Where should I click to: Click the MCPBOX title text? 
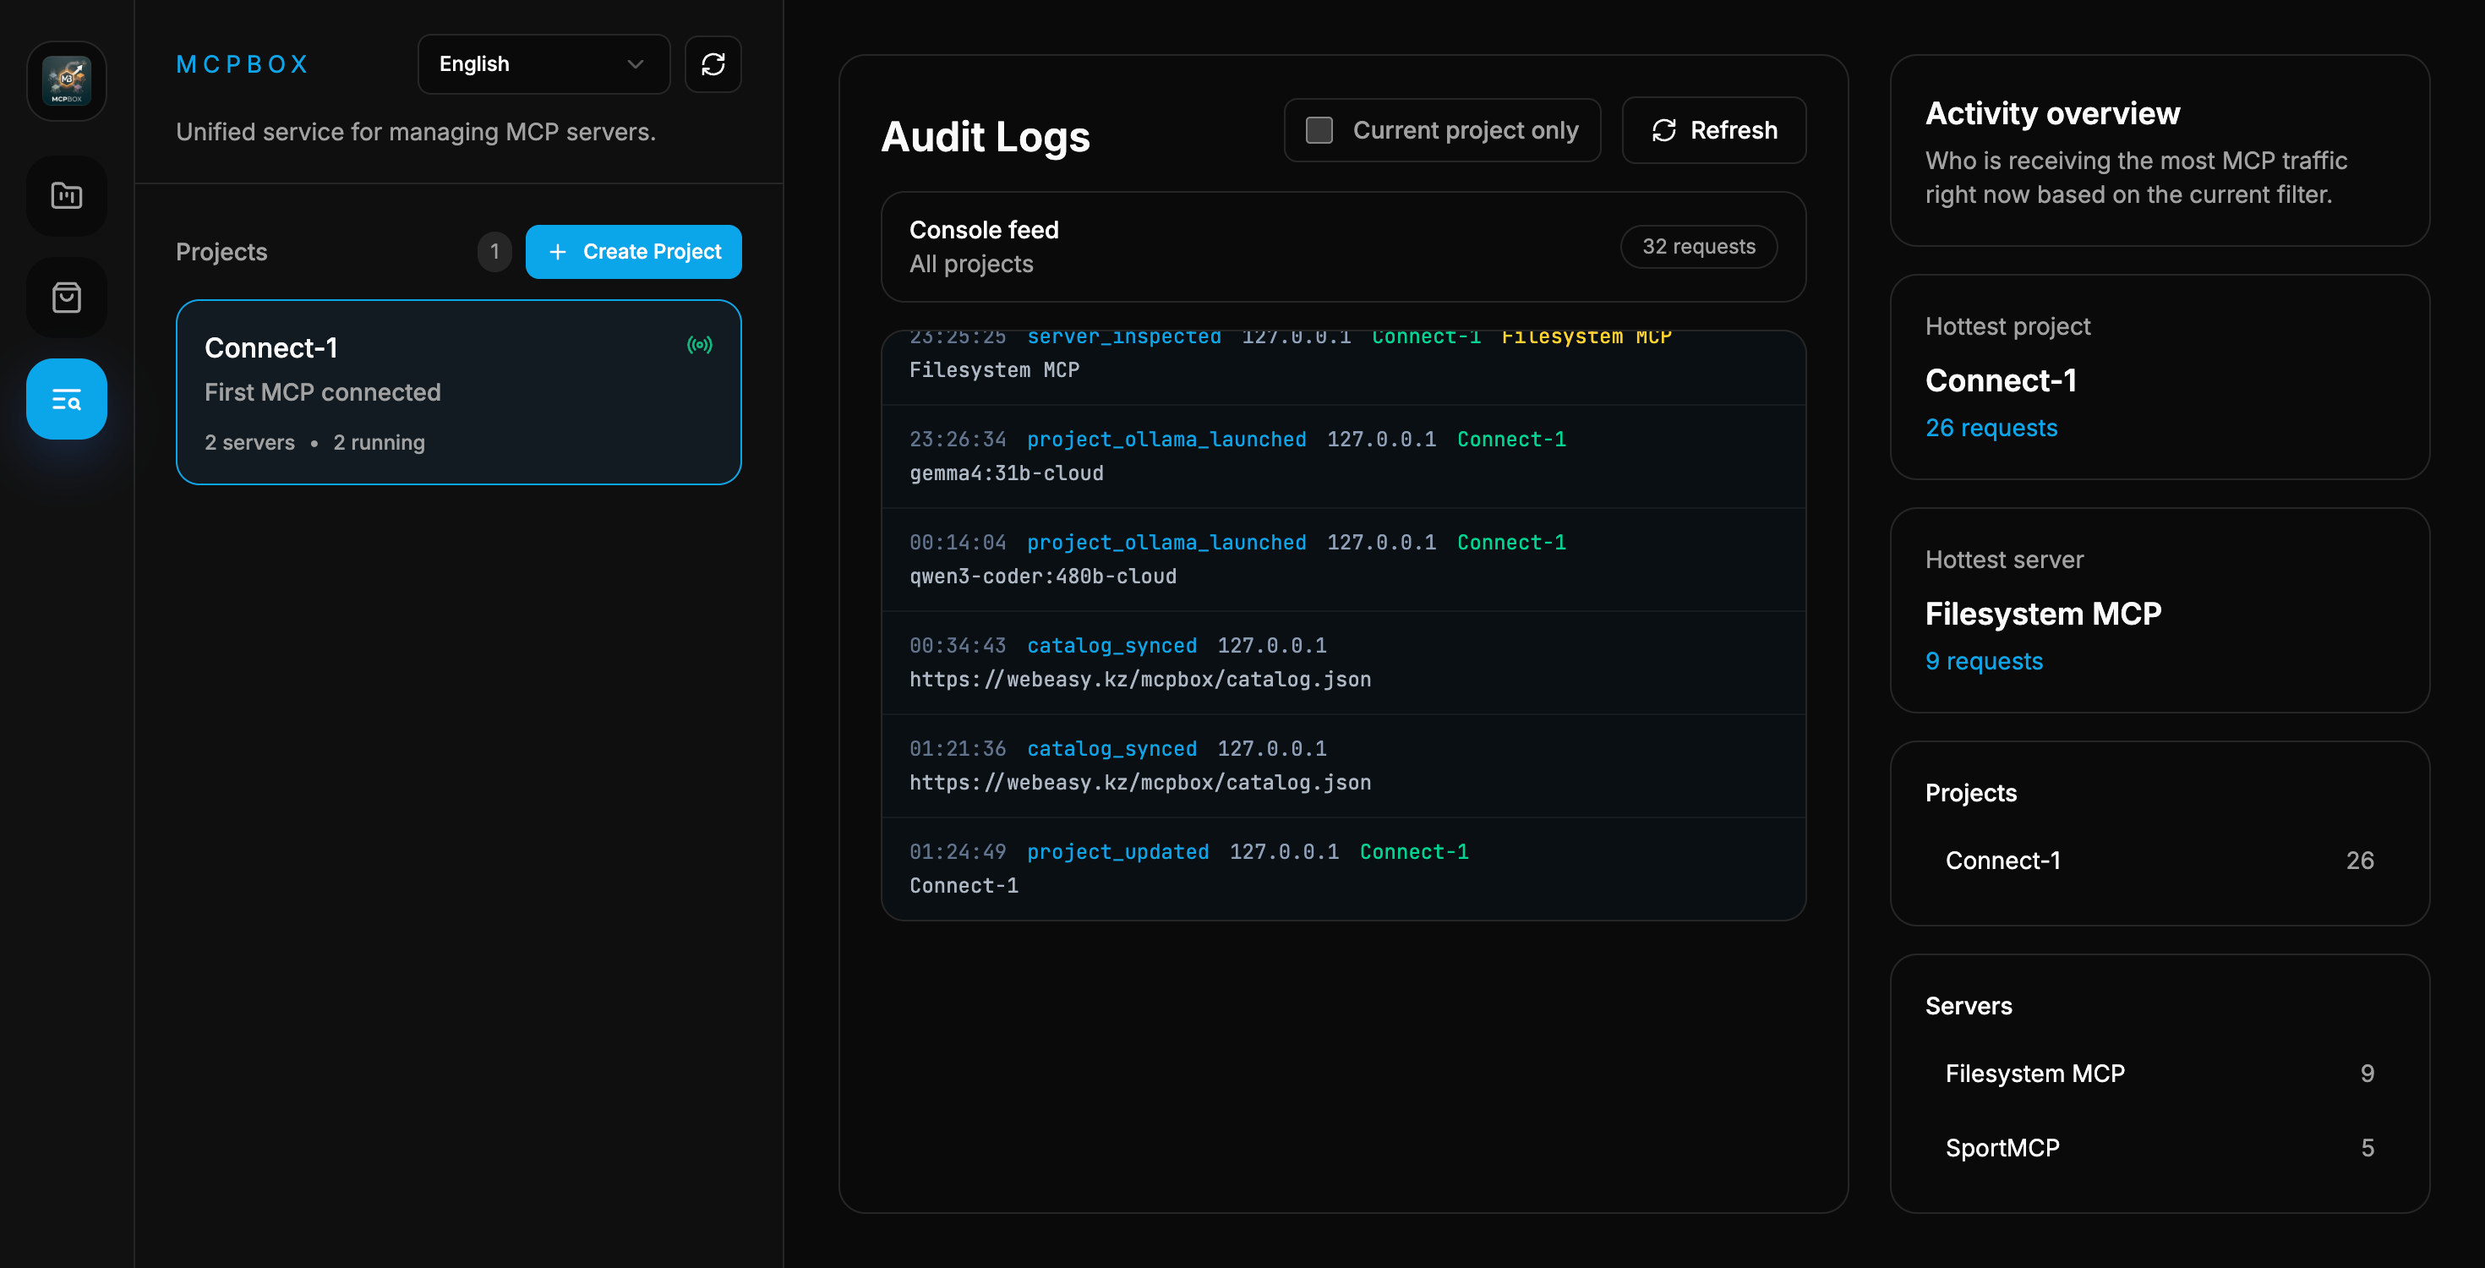pyautogui.click(x=242, y=63)
